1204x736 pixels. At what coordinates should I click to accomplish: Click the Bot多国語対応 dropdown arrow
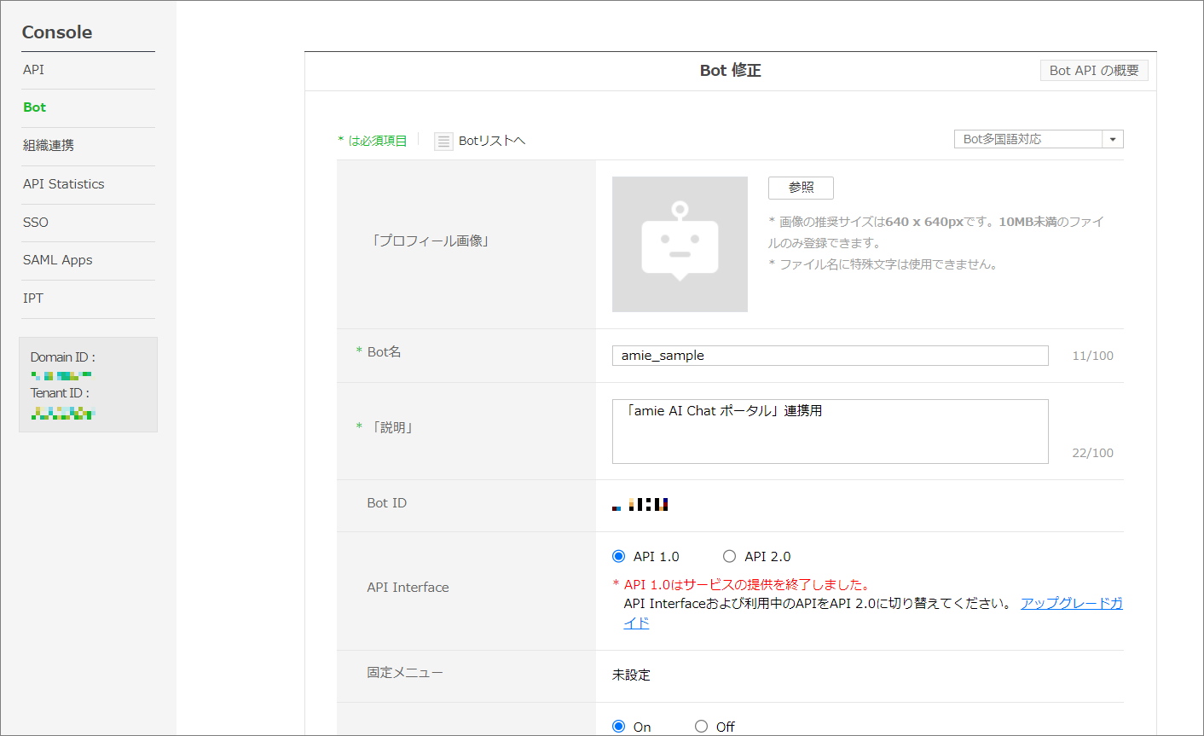(x=1113, y=139)
